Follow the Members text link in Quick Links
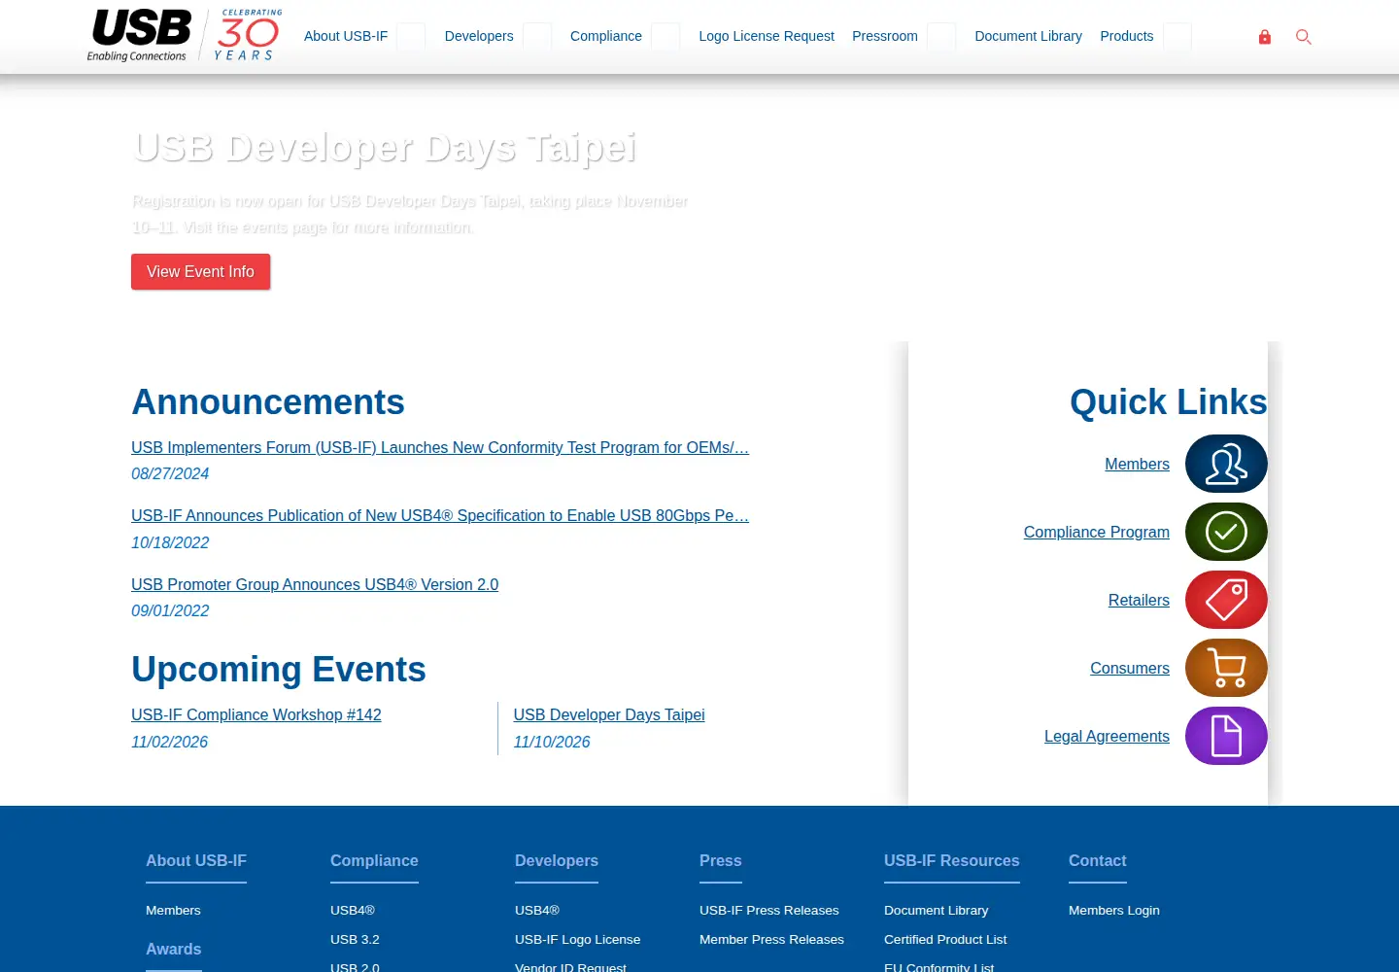The image size is (1399, 972). [x=1137, y=465]
